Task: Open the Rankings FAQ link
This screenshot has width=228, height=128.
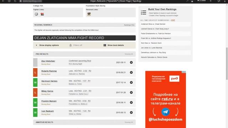Action: tap(129, 25)
